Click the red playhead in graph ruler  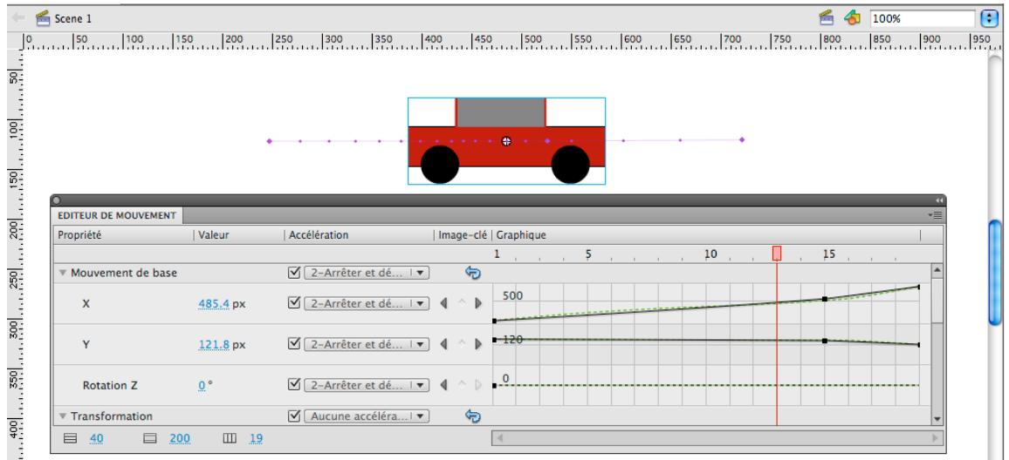[777, 254]
